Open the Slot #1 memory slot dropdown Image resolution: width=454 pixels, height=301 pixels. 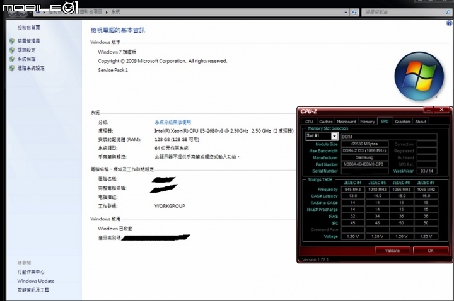point(322,136)
